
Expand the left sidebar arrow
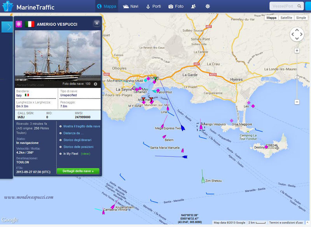pyautogui.click(x=7, y=27)
